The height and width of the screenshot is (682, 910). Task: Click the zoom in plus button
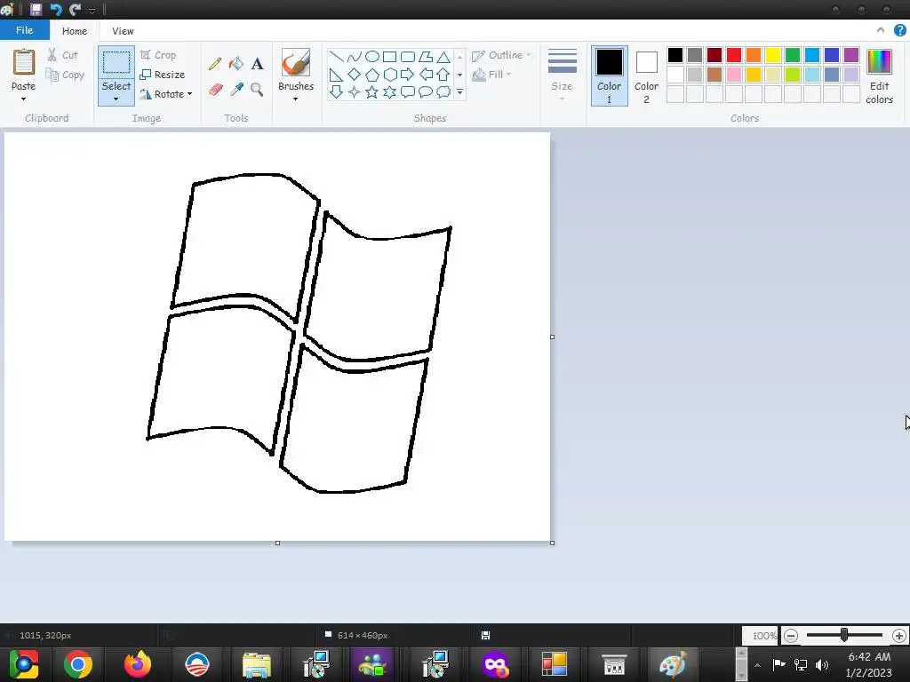(x=899, y=636)
